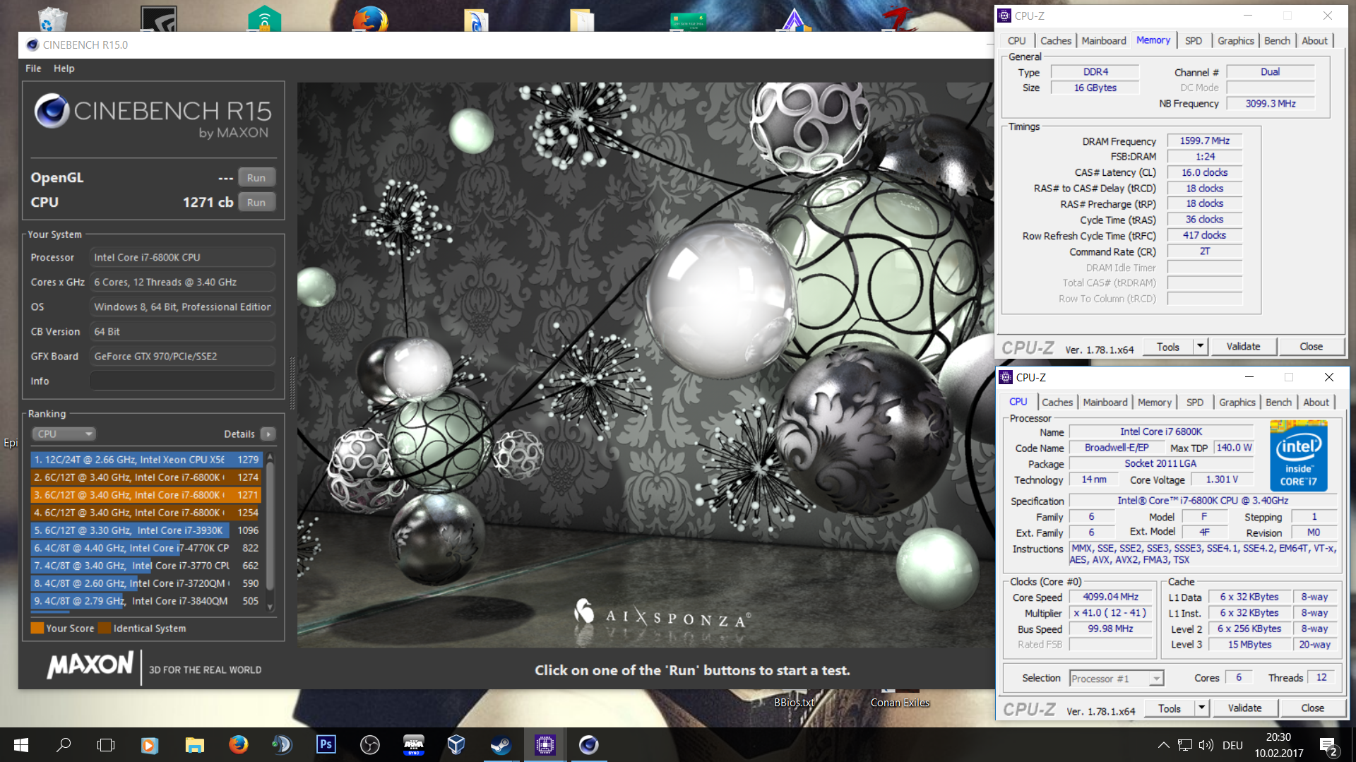Open Arma Sync taskbar icon
Screen dimensions: 1356x762
413,744
